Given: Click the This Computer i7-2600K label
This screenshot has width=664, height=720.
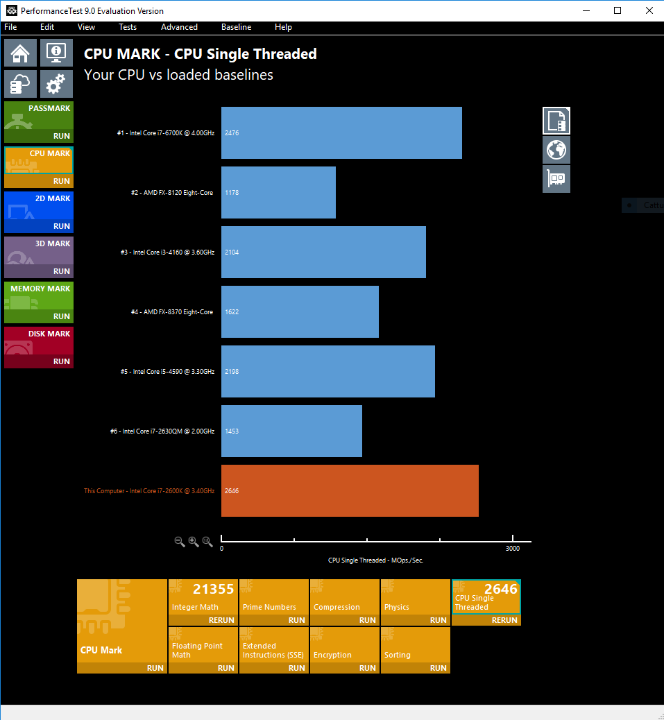Looking at the screenshot, I should coord(149,491).
